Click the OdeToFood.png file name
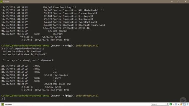 point(62,84)
